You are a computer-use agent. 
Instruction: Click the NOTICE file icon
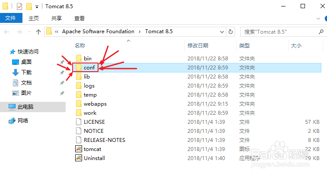79,131
